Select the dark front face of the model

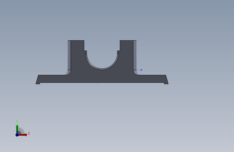click(x=102, y=76)
